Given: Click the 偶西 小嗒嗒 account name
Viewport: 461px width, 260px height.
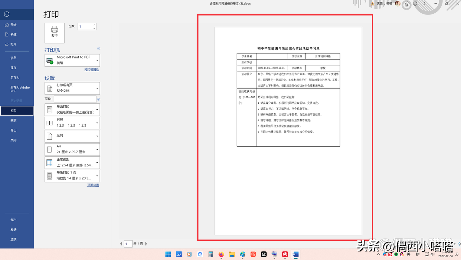Looking at the screenshot, I should tap(385, 4).
